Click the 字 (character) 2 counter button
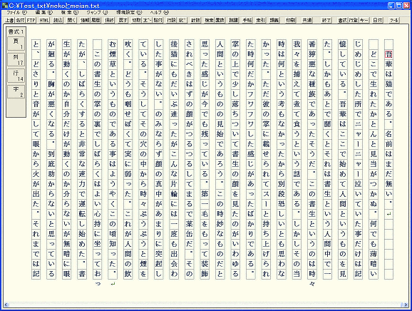Screen dimensions: 412x311 (16, 91)
